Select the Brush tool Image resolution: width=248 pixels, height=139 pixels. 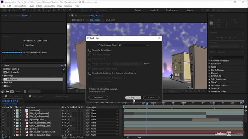click(49, 10)
